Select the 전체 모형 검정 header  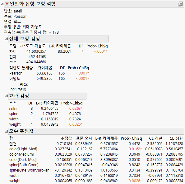click(58, 39)
